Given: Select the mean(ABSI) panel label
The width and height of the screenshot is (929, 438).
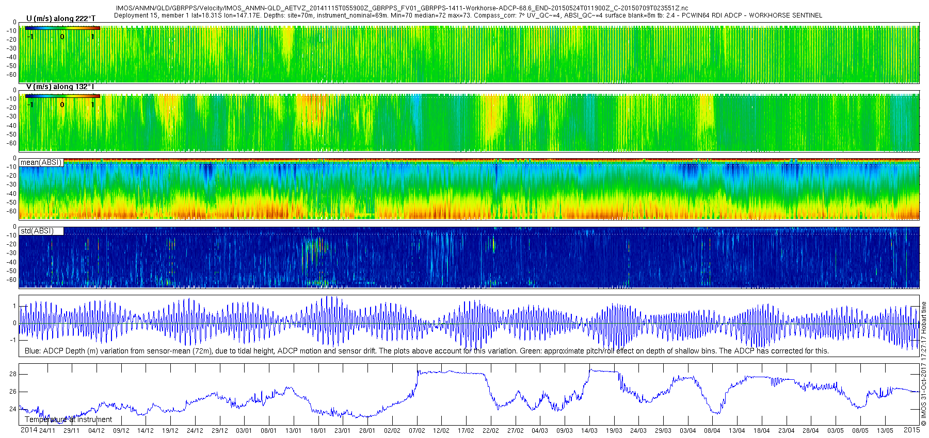Looking at the screenshot, I should [41, 162].
